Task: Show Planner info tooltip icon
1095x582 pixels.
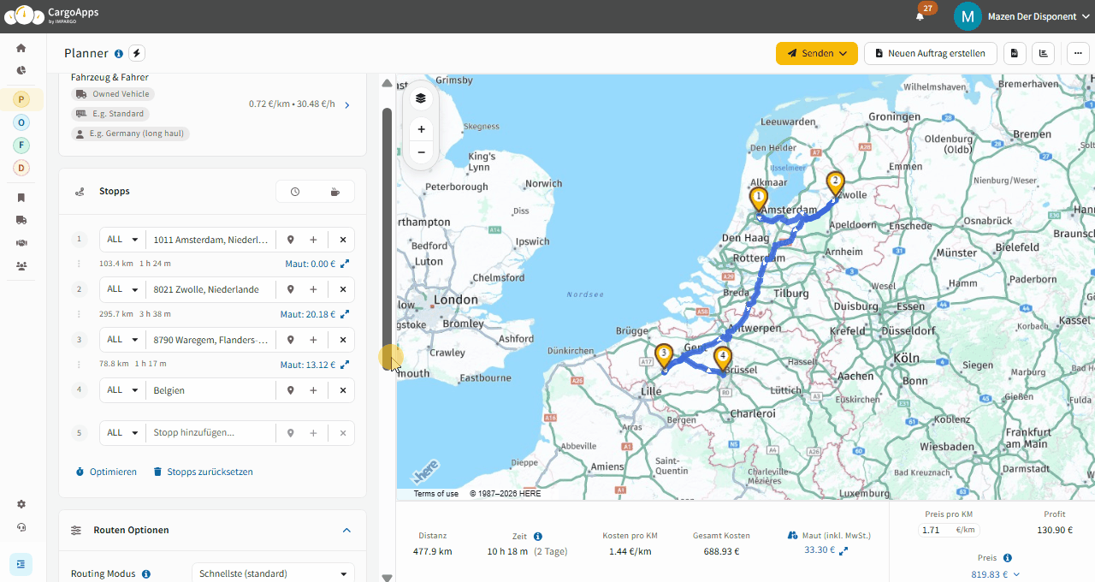Action: [119, 54]
